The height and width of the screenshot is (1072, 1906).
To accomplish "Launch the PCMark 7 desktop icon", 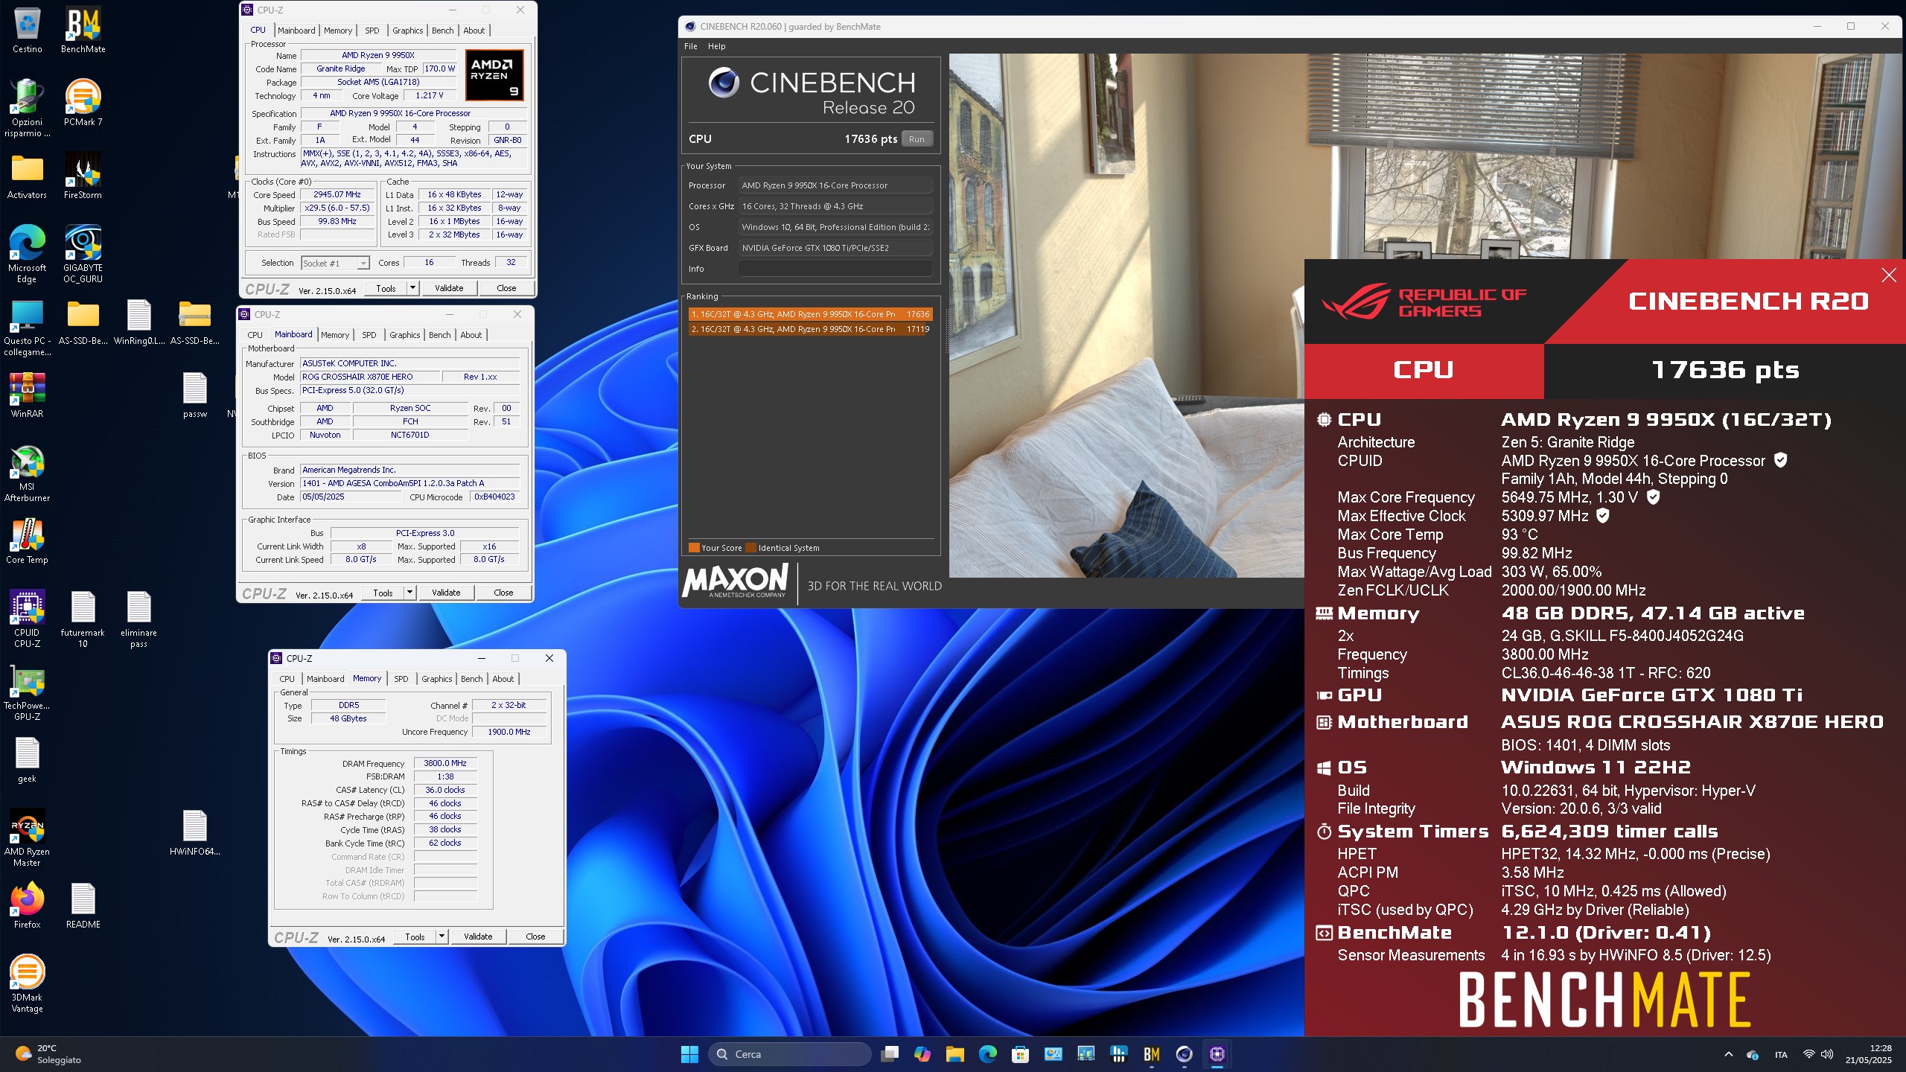I will pos(83,103).
